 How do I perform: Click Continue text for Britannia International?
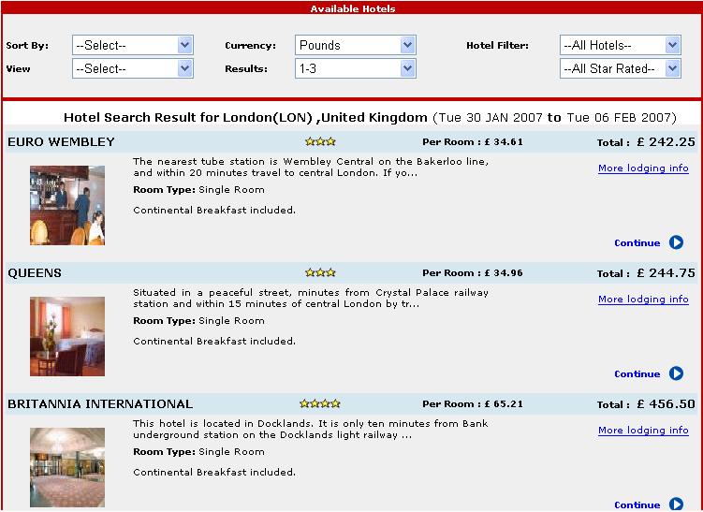click(637, 505)
